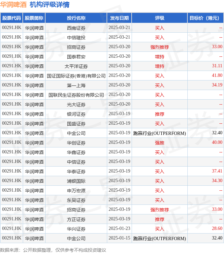The width and height of the screenshot is (224, 253).
Task: Select the 中信证券 broker cell
Action: (x=76, y=162)
